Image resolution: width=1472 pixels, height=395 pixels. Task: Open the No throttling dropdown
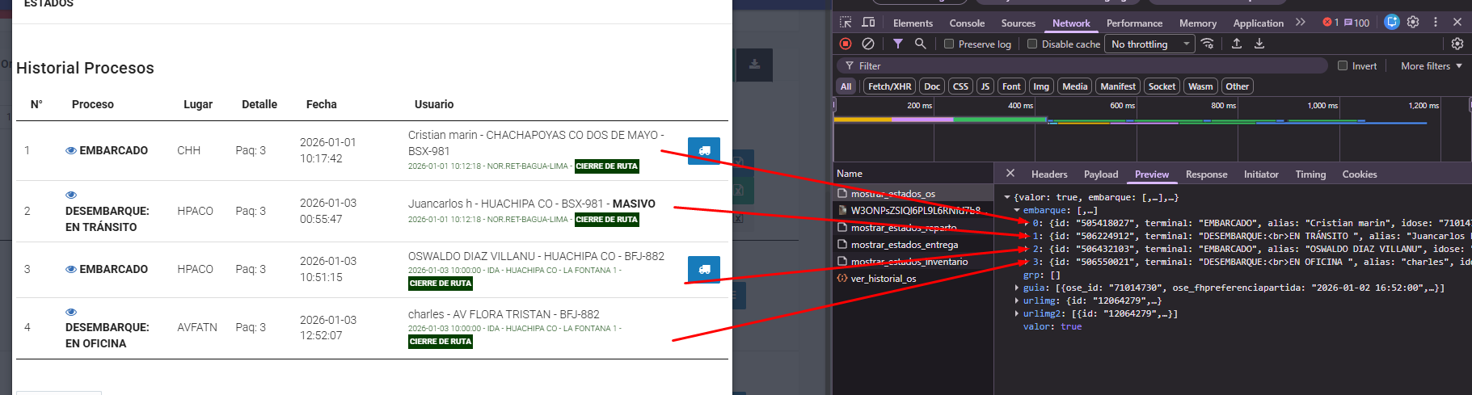(x=1150, y=44)
